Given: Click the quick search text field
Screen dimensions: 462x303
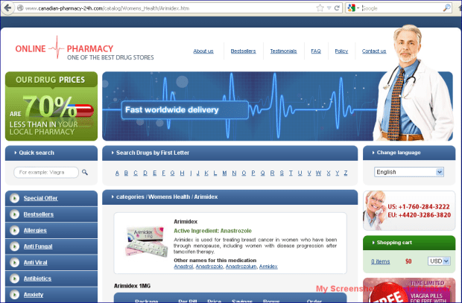Looking at the screenshot, I should (45, 172).
